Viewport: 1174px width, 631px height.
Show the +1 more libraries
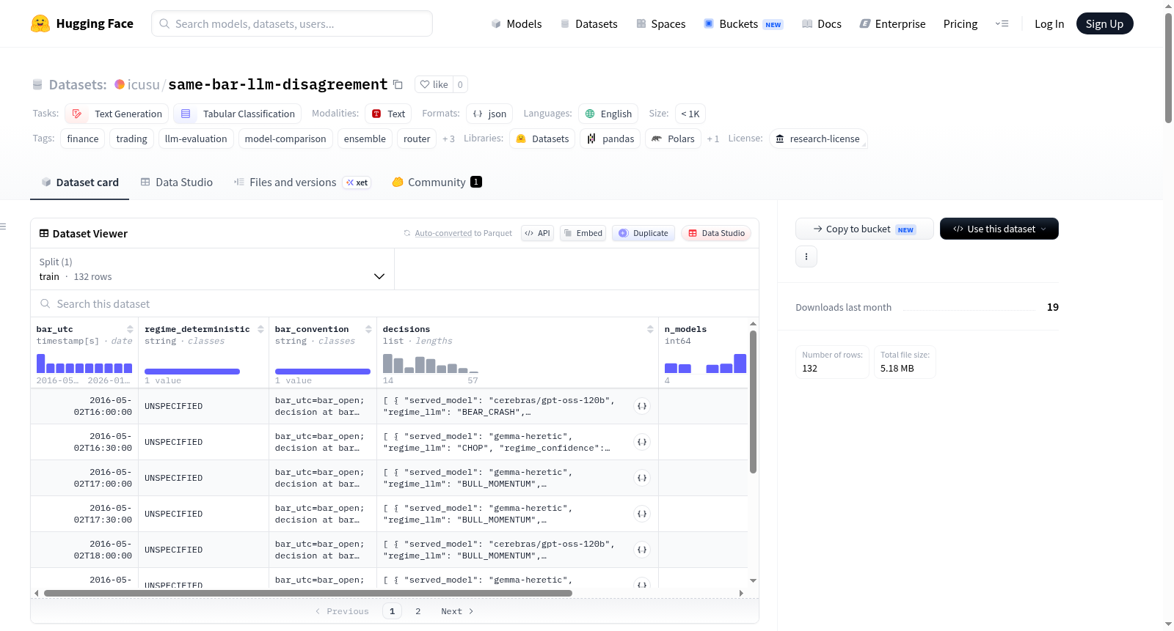point(712,139)
